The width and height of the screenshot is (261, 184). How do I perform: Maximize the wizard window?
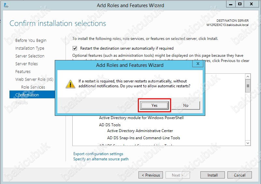coord(240,5)
